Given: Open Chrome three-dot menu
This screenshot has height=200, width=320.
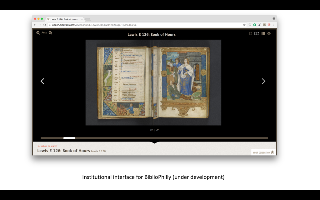Looking at the screenshot, I should (274, 25).
